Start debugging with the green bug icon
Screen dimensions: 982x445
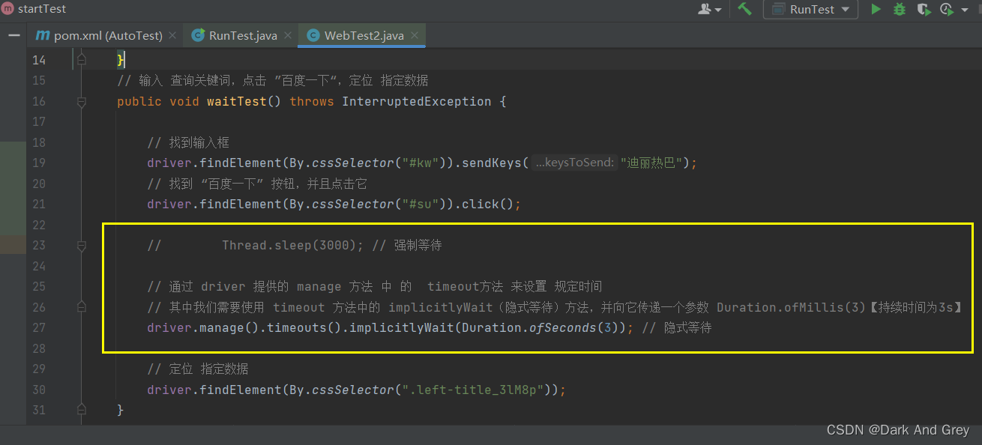point(900,10)
